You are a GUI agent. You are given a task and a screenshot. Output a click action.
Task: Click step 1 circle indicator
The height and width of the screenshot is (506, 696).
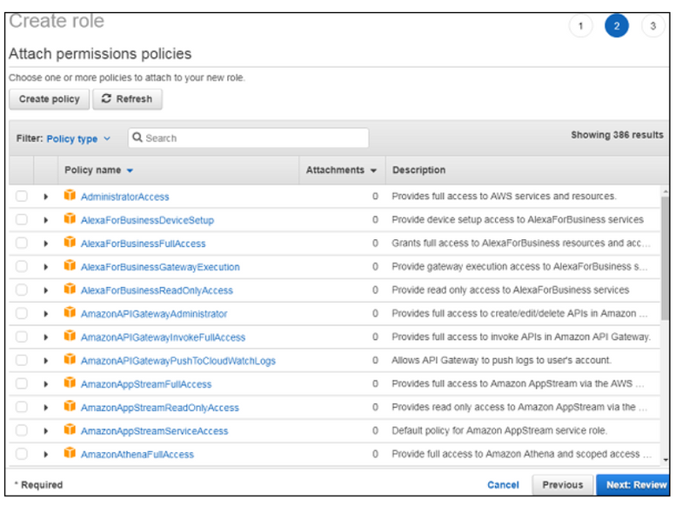(x=580, y=26)
